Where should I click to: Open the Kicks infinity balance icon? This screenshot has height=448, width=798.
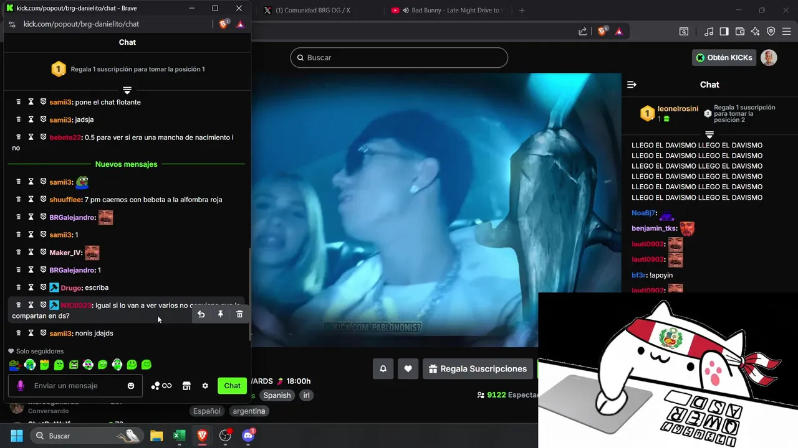[x=161, y=386]
